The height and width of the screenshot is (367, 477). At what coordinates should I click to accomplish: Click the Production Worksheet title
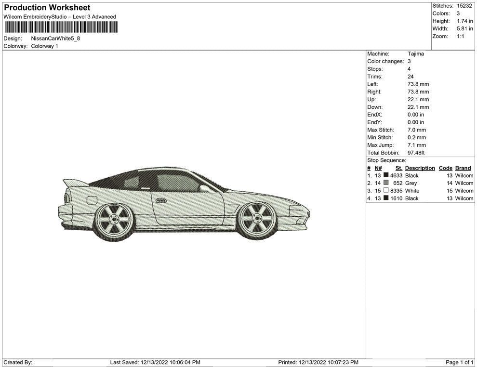(47, 8)
